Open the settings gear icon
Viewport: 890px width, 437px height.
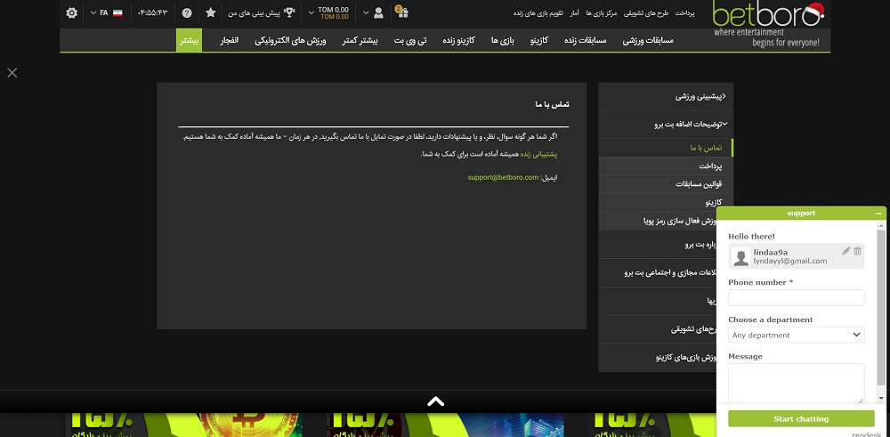coord(71,12)
